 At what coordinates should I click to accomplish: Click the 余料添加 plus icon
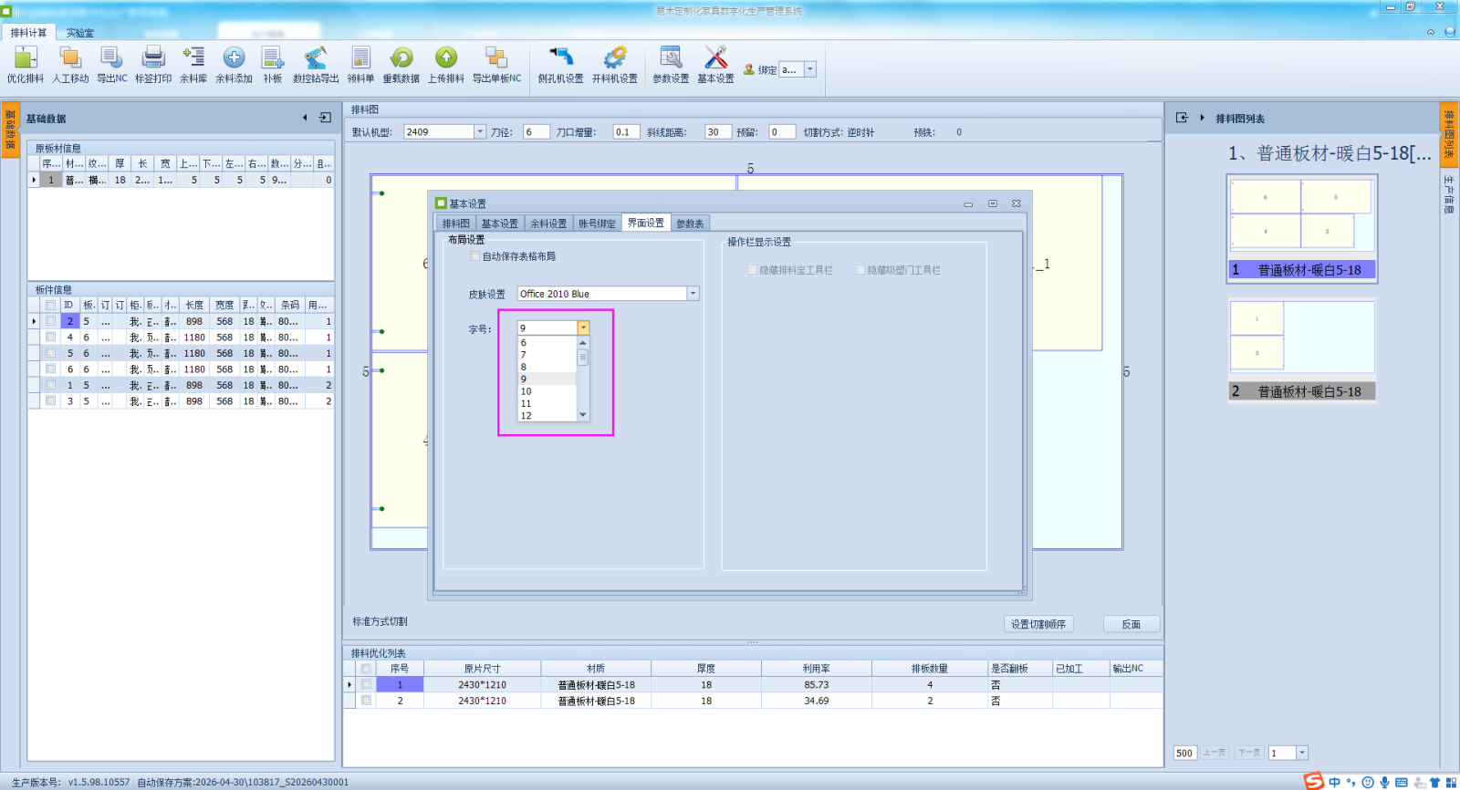234,58
